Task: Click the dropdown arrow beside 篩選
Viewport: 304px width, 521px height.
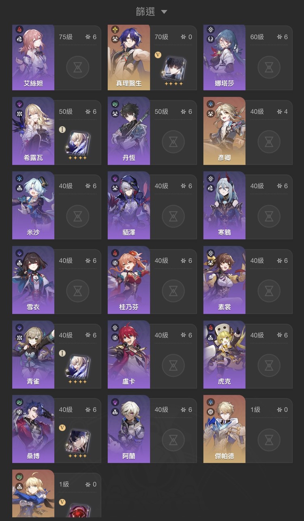Action: pos(164,12)
